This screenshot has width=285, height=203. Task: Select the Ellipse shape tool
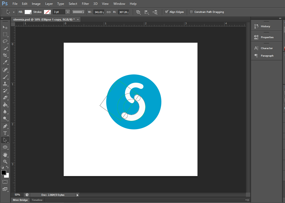pos(5,147)
